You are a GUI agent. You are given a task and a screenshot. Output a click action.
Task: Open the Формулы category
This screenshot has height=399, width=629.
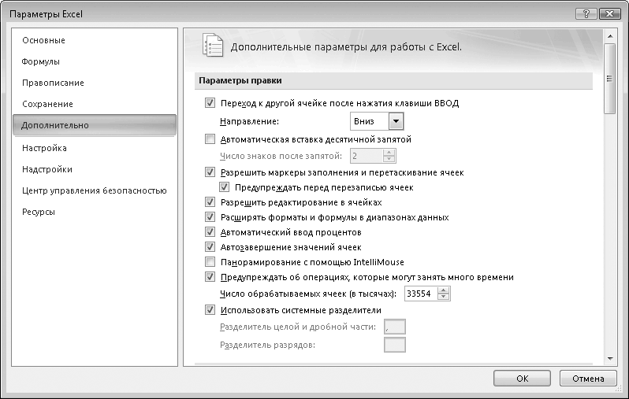click(40, 61)
